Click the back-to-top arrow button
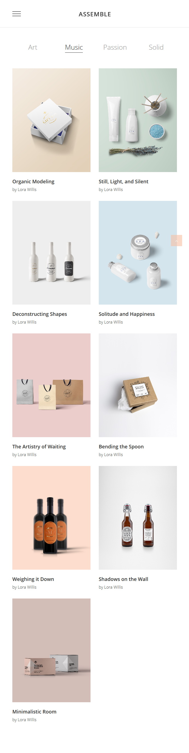Image resolution: width=189 pixels, height=753 pixels. click(176, 240)
